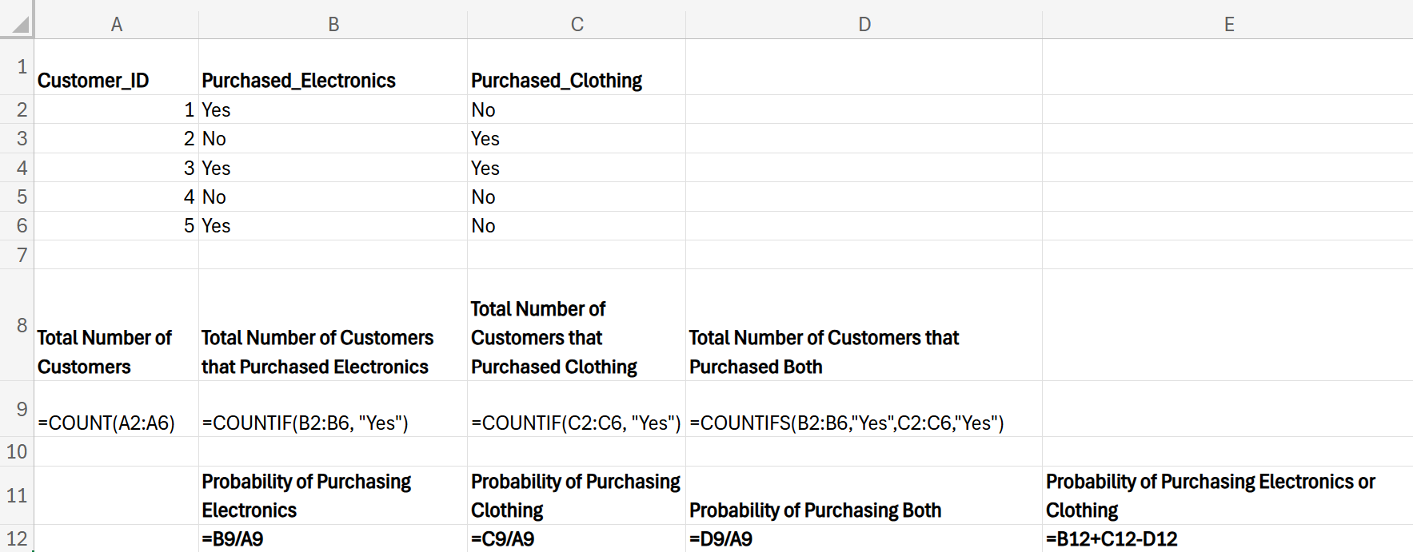Click Customer ID 3 cell
The width and height of the screenshot is (1413, 552).
(x=117, y=168)
